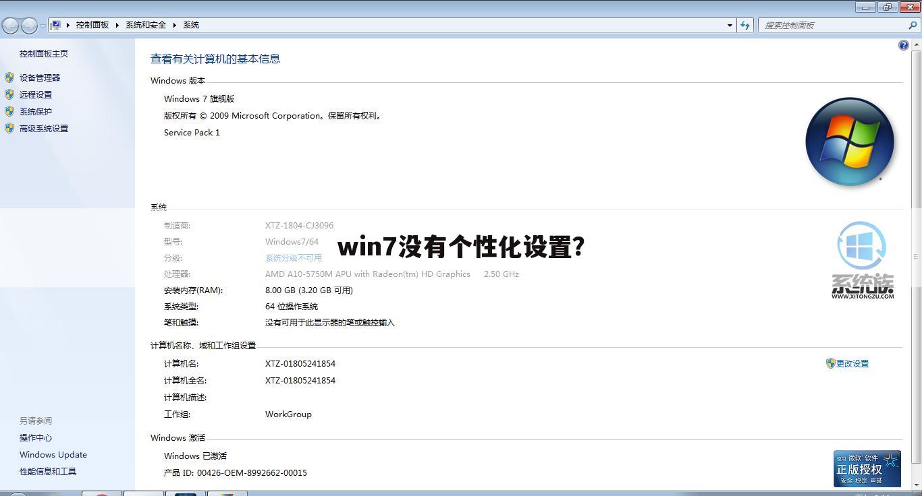Click 没有可用于此显示器的笔或触控输入 text

pyautogui.click(x=330, y=323)
